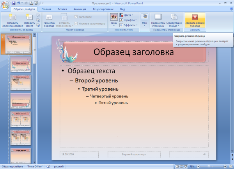Click the small Preserve master icon
234x169 pixels.
click(38, 25)
